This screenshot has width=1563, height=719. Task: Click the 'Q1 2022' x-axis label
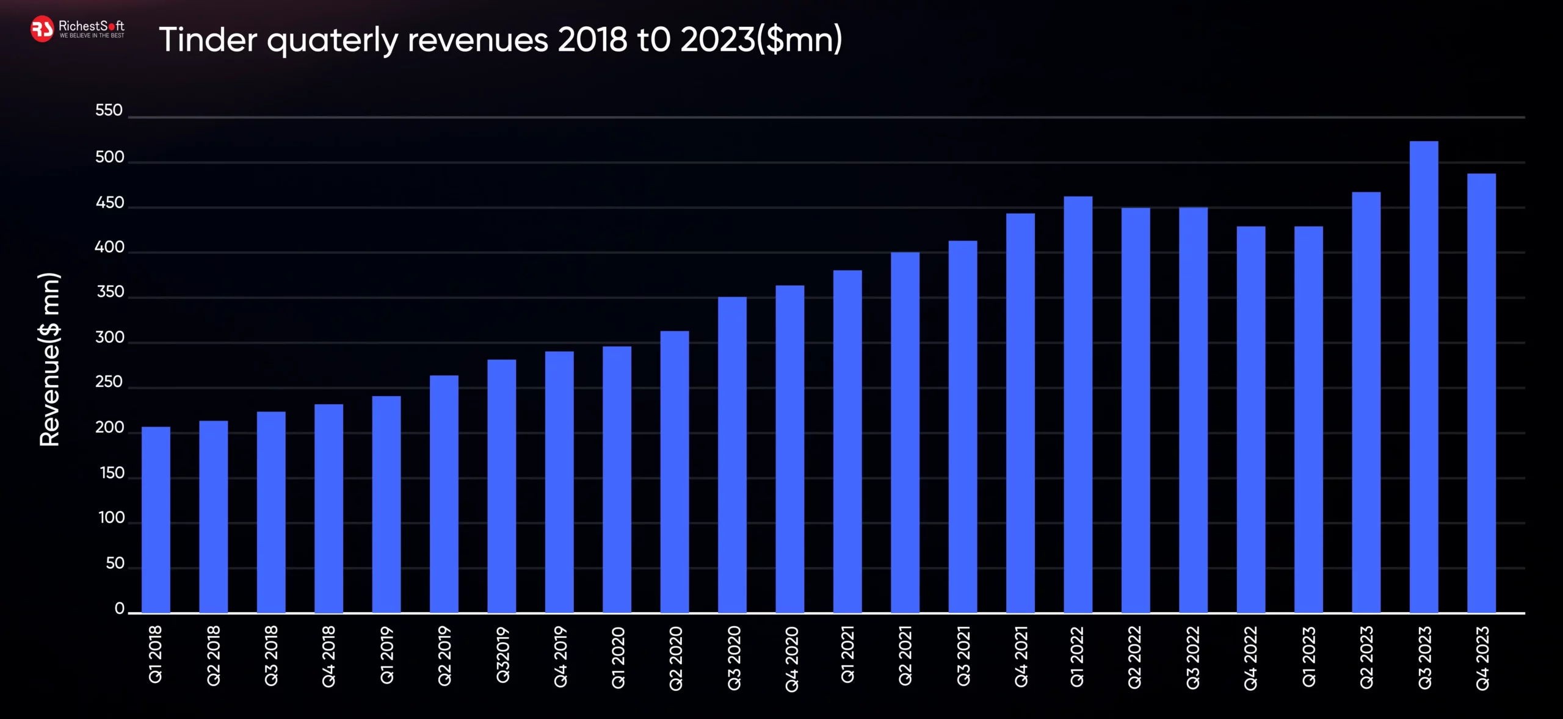pyautogui.click(x=1078, y=656)
